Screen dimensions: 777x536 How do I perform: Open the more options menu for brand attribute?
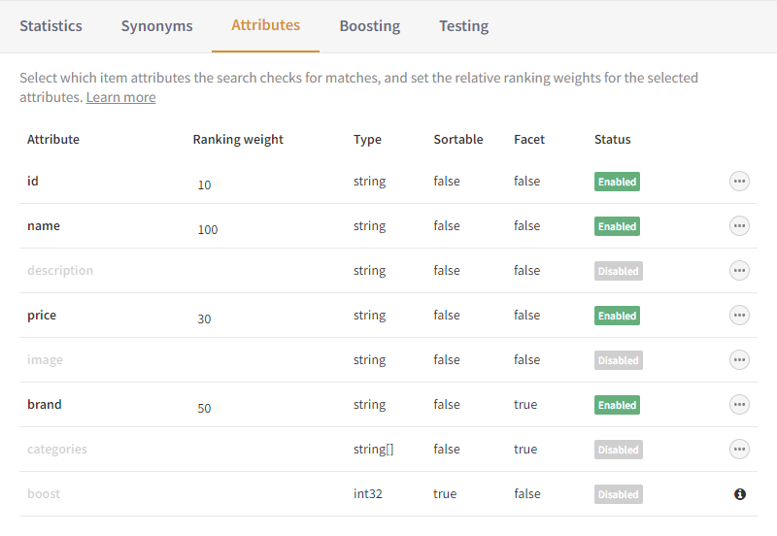click(x=739, y=405)
